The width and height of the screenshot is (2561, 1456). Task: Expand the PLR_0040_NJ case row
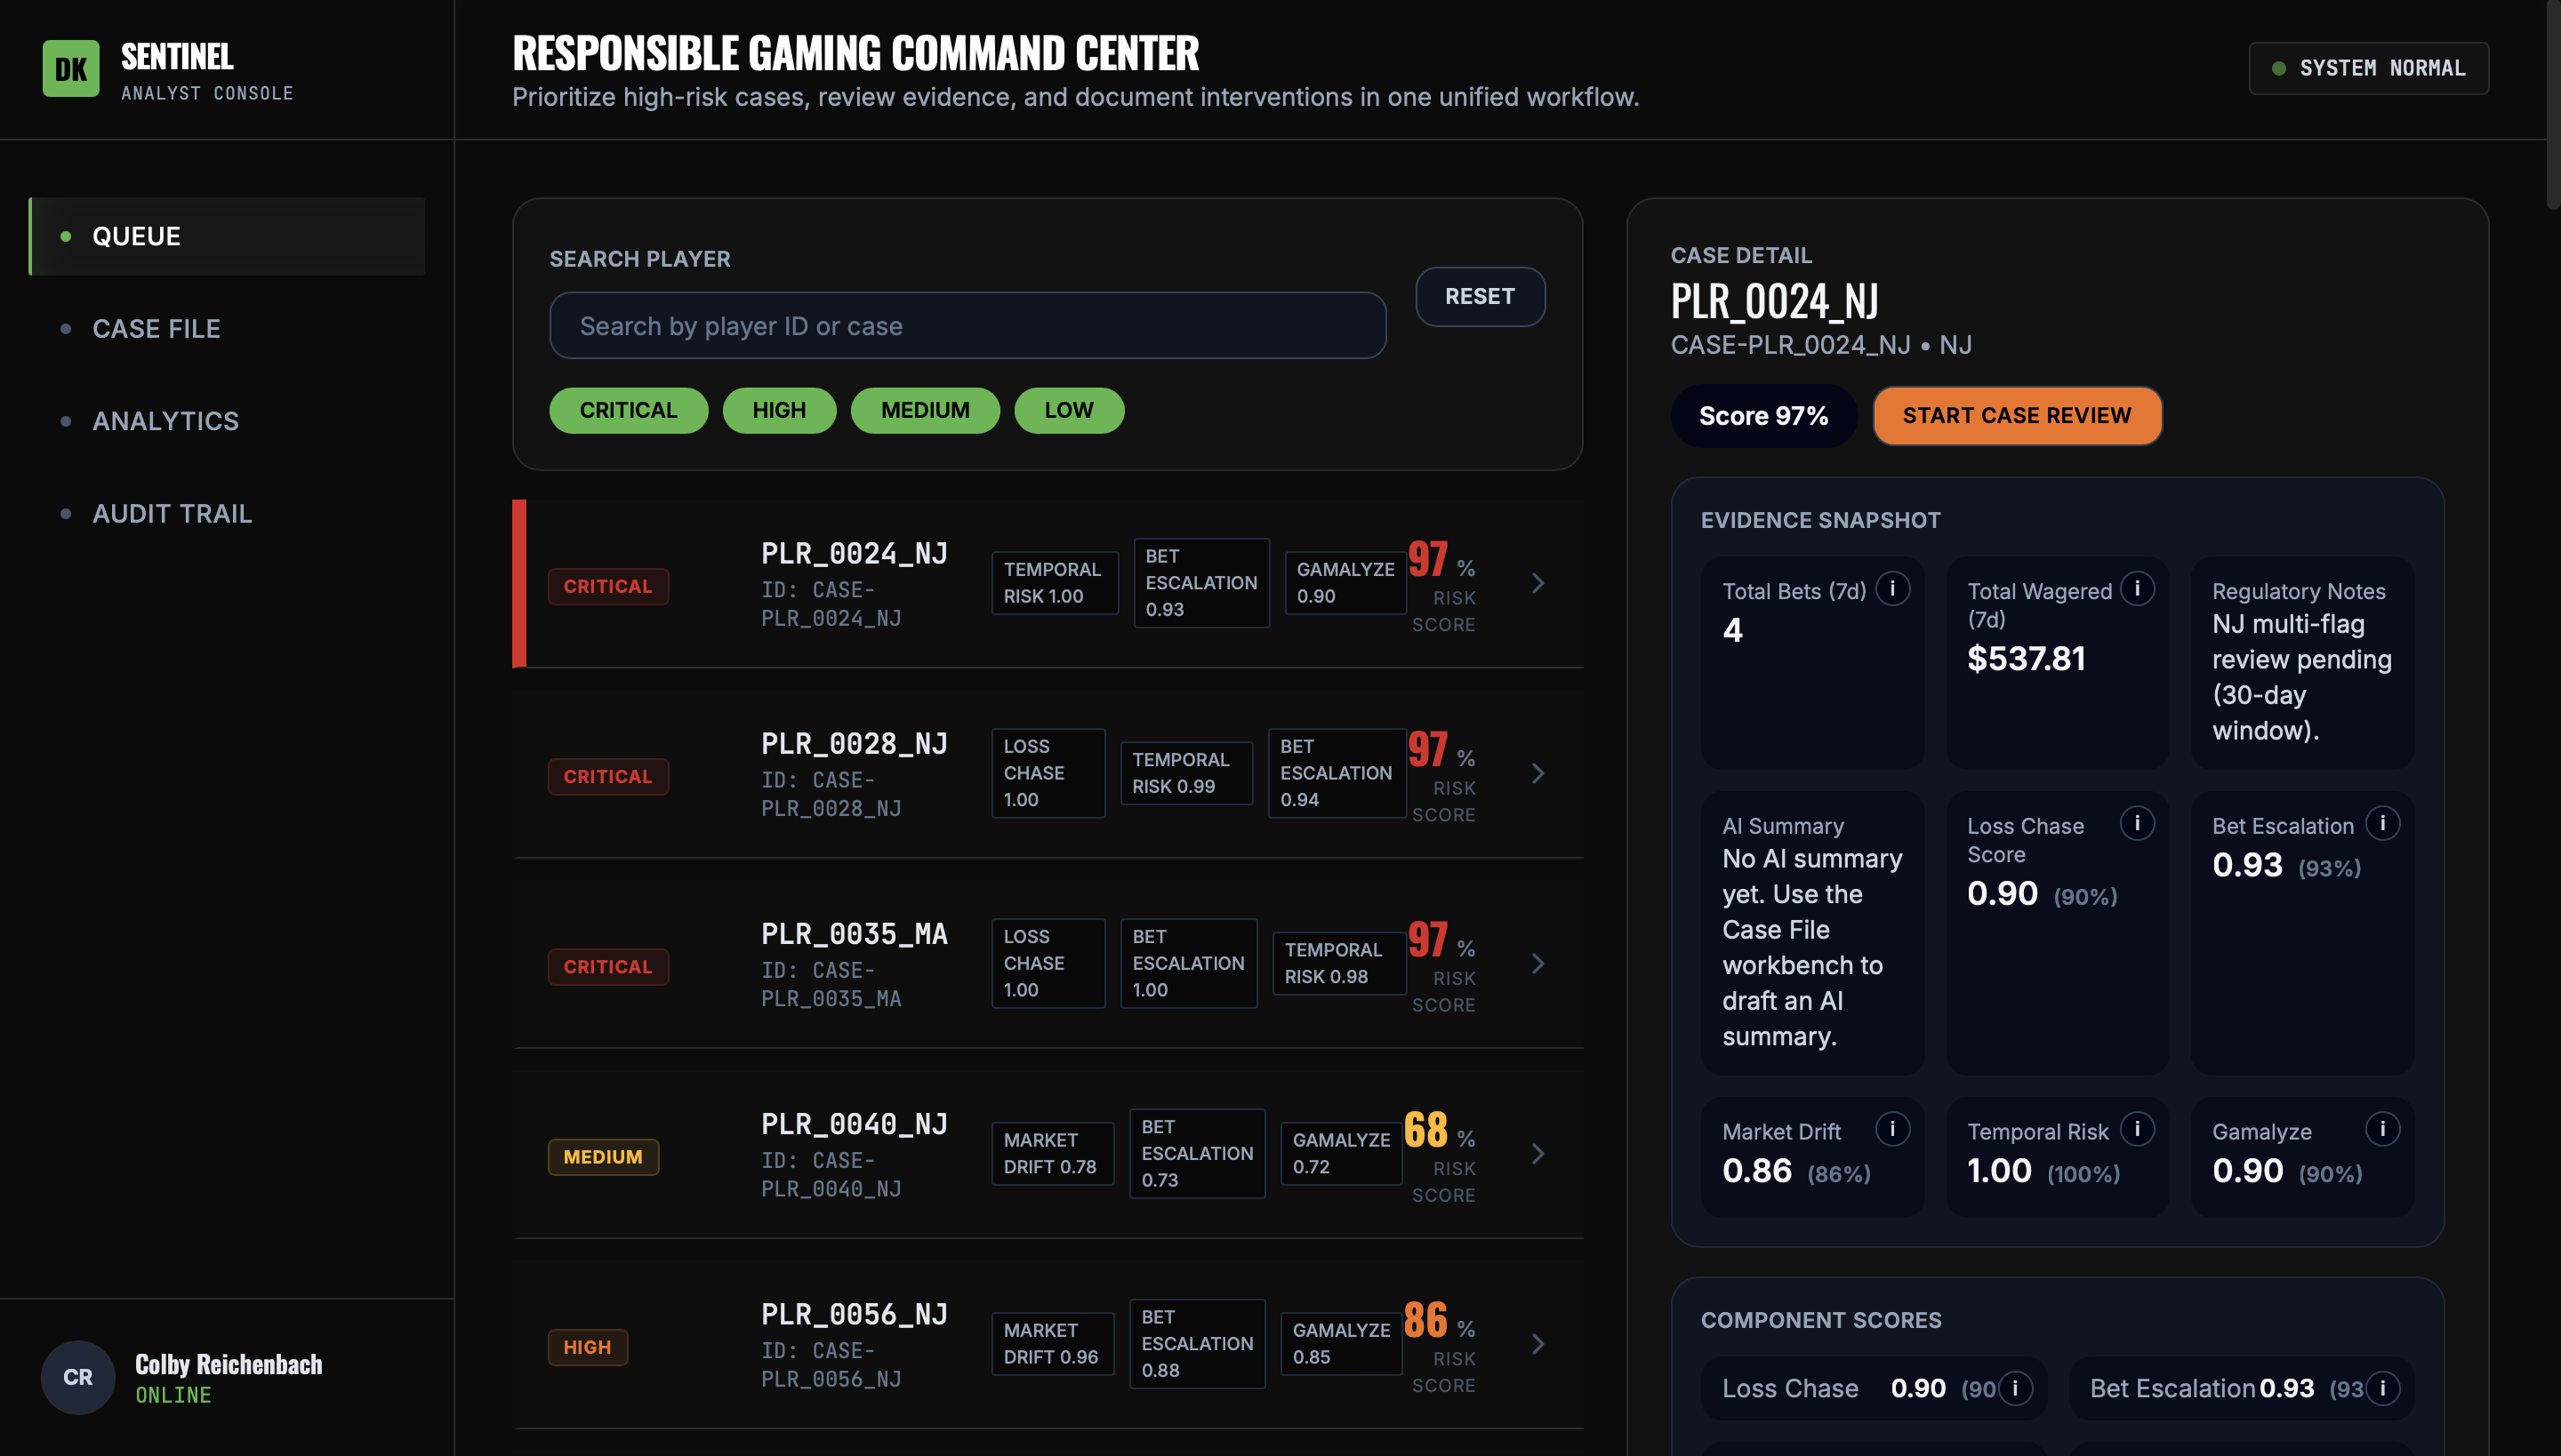point(1537,1153)
